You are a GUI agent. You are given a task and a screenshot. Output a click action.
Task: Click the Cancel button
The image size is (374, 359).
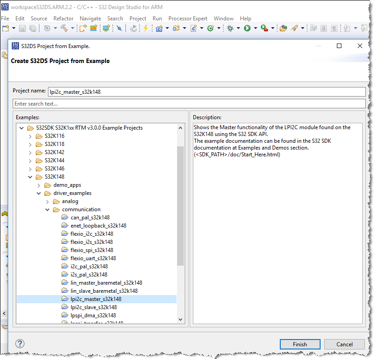pos(345,344)
